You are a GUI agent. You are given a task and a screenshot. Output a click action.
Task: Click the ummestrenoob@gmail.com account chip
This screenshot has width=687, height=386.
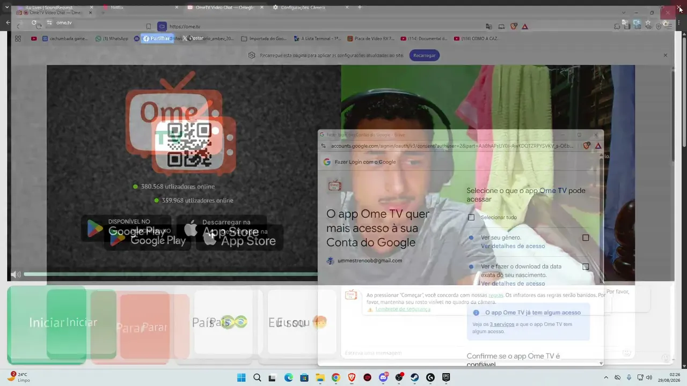click(364, 261)
